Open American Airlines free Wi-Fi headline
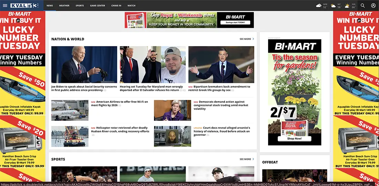Screen dimensions: 379x186 coord(120,103)
